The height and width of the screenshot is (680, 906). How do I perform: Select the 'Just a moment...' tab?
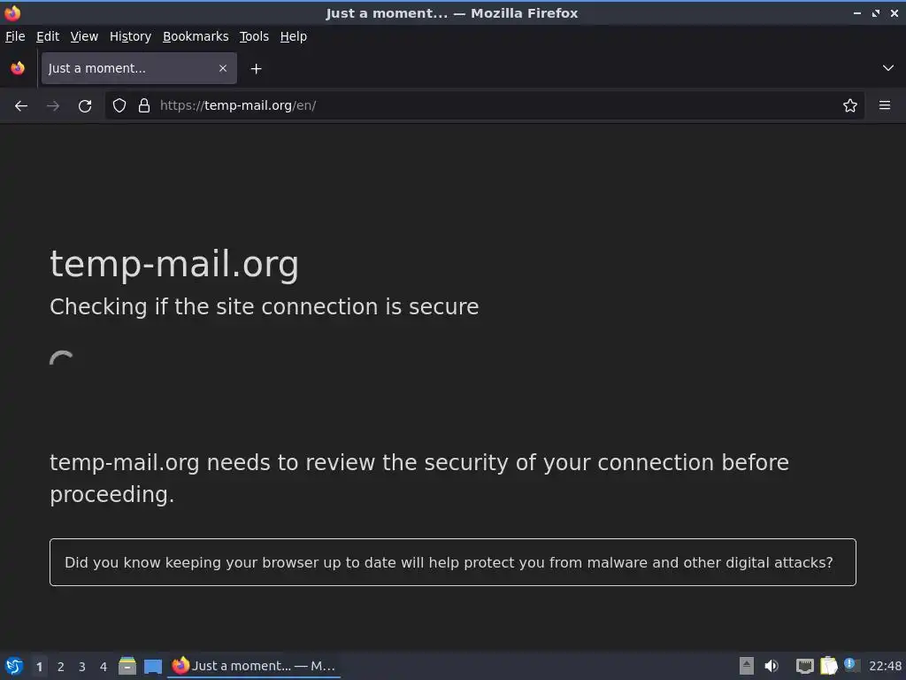[139, 68]
